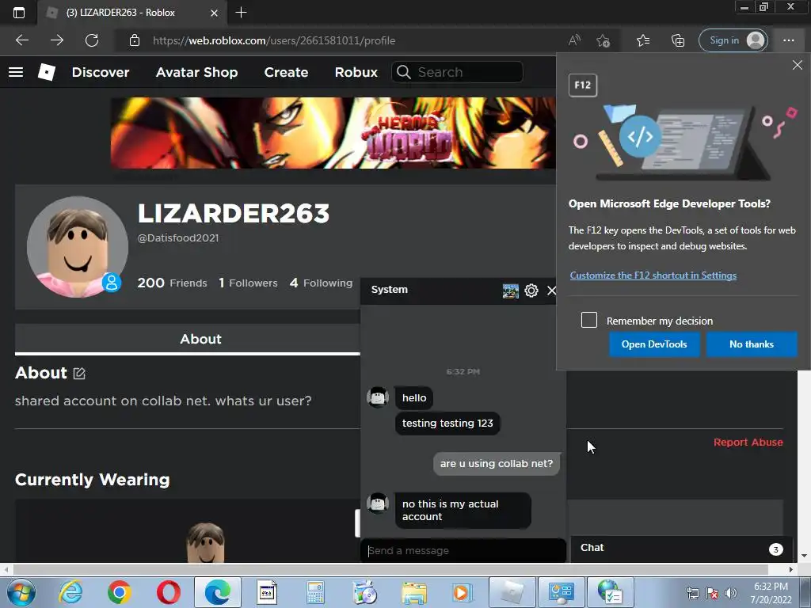Viewport: 811px width, 608px height.
Task: Open Windows Start menu orb
Action: (x=21, y=592)
